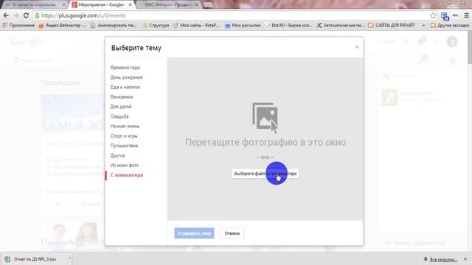Select 'Еда и напитки' theme category
The width and height of the screenshot is (472, 265).
point(125,87)
